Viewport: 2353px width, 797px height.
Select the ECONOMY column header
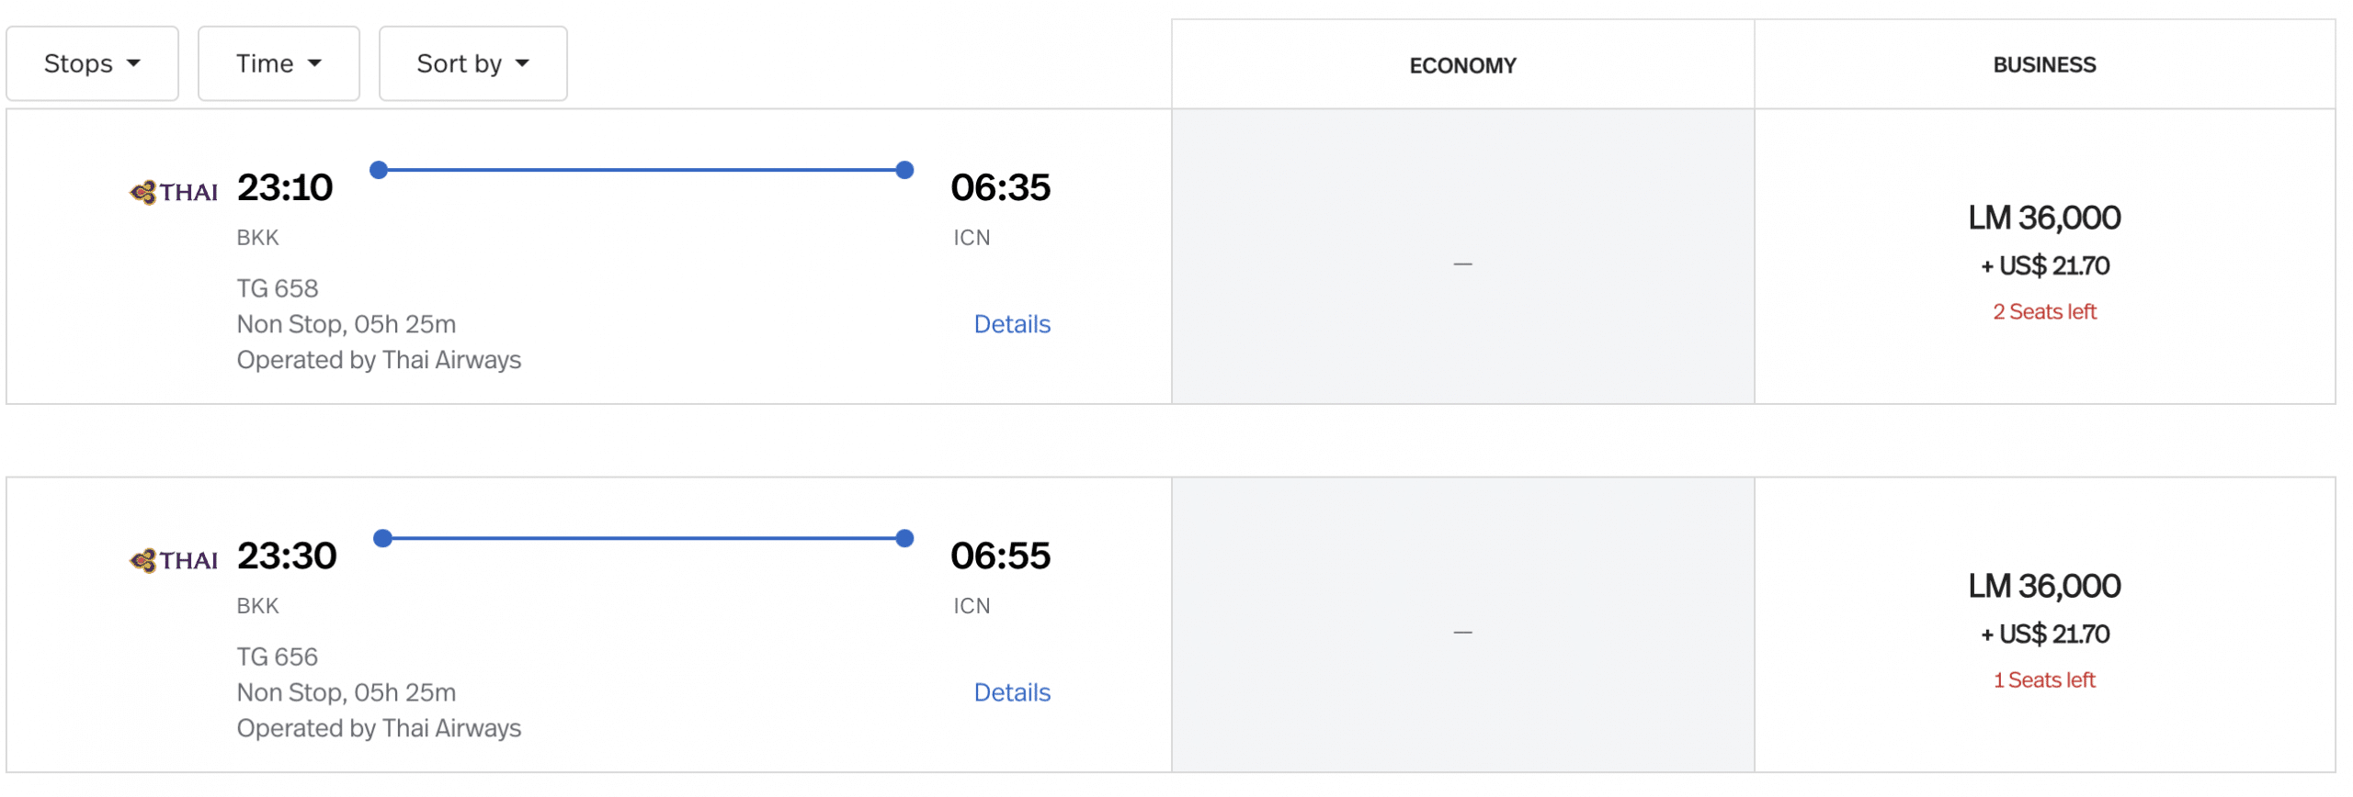tap(1462, 65)
